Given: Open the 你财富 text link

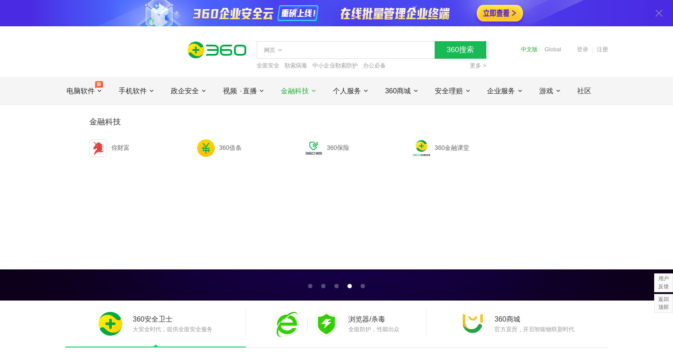Looking at the screenshot, I should point(120,148).
